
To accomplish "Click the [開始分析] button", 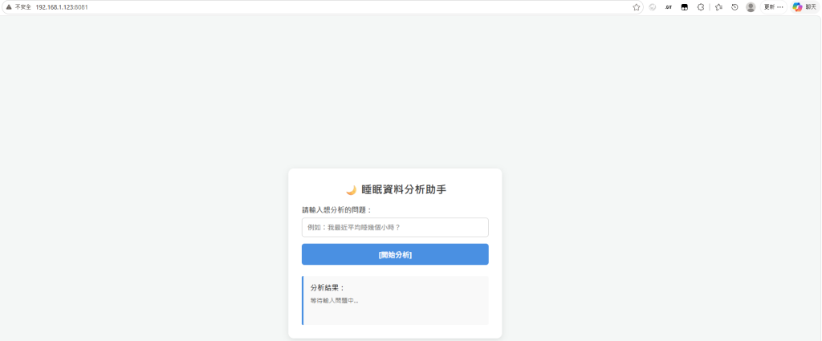I will pyautogui.click(x=395, y=254).
